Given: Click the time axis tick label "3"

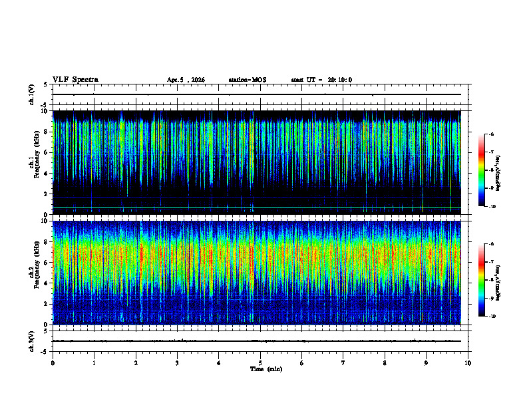Looking at the screenshot, I should click(x=177, y=363).
